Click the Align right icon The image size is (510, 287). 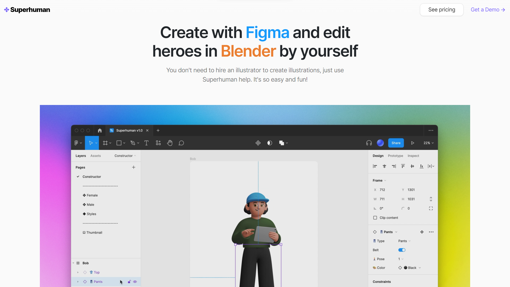[x=394, y=166]
